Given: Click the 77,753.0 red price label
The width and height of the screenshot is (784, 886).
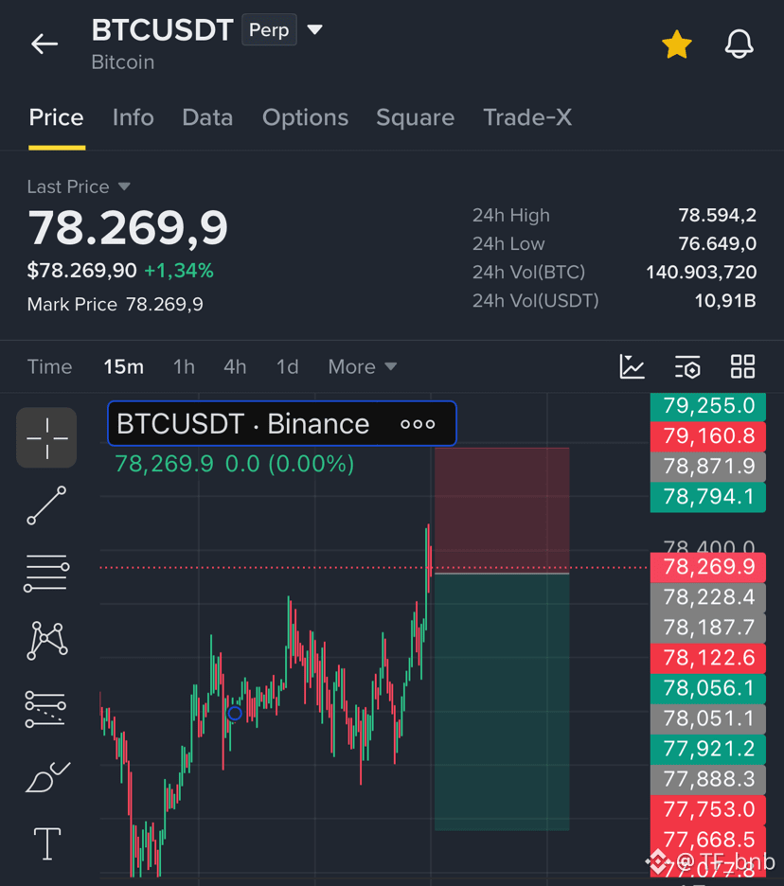Looking at the screenshot, I should (708, 809).
